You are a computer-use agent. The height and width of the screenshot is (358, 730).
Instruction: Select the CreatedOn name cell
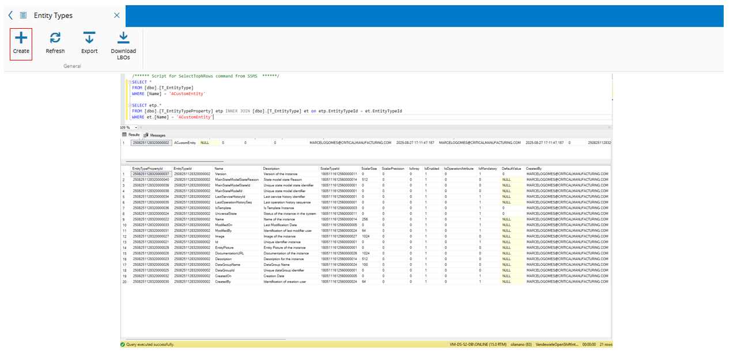pyautogui.click(x=237, y=276)
